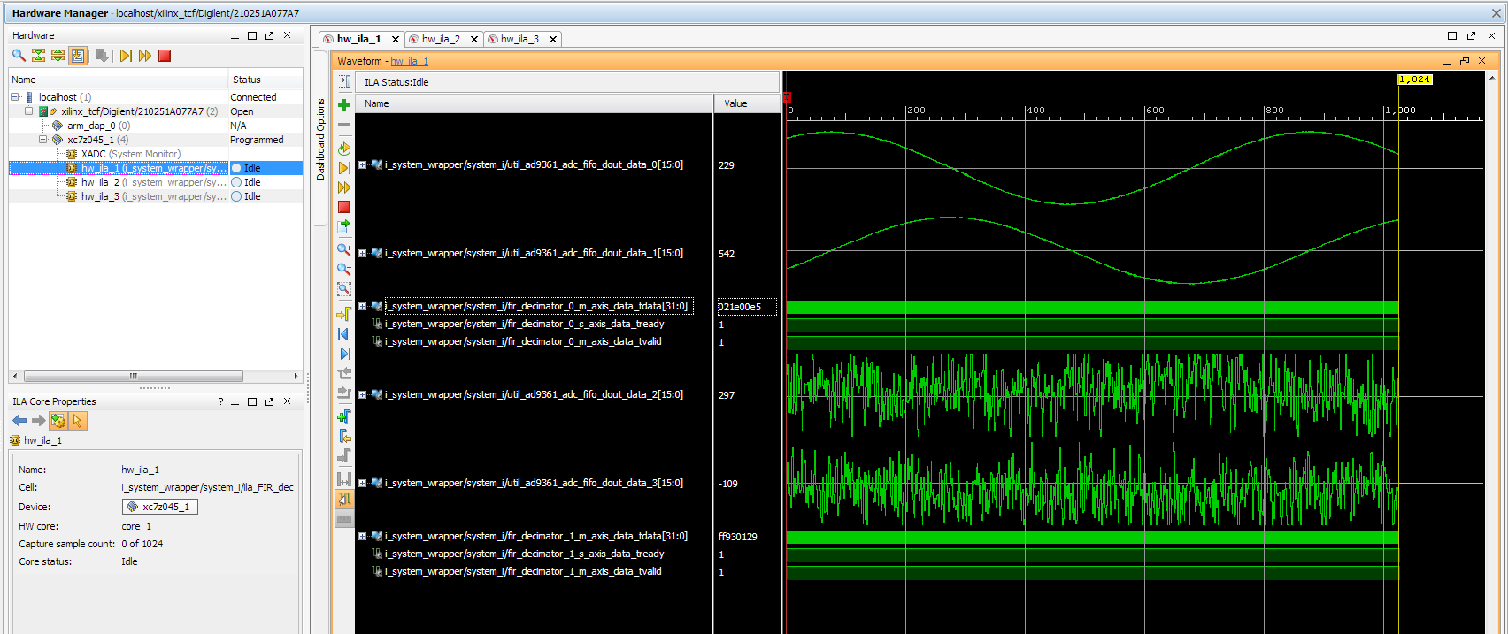This screenshot has height=634, width=1508.
Task: Click Next marker icon
Action: pos(344,455)
